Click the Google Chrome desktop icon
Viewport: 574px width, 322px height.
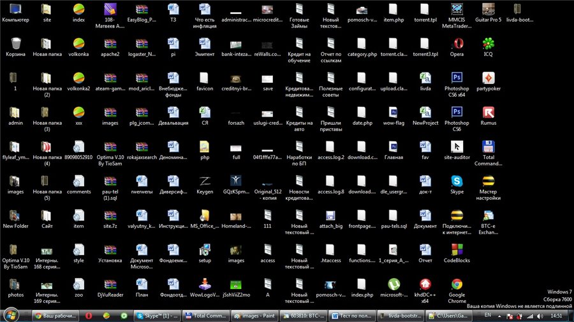click(x=457, y=284)
